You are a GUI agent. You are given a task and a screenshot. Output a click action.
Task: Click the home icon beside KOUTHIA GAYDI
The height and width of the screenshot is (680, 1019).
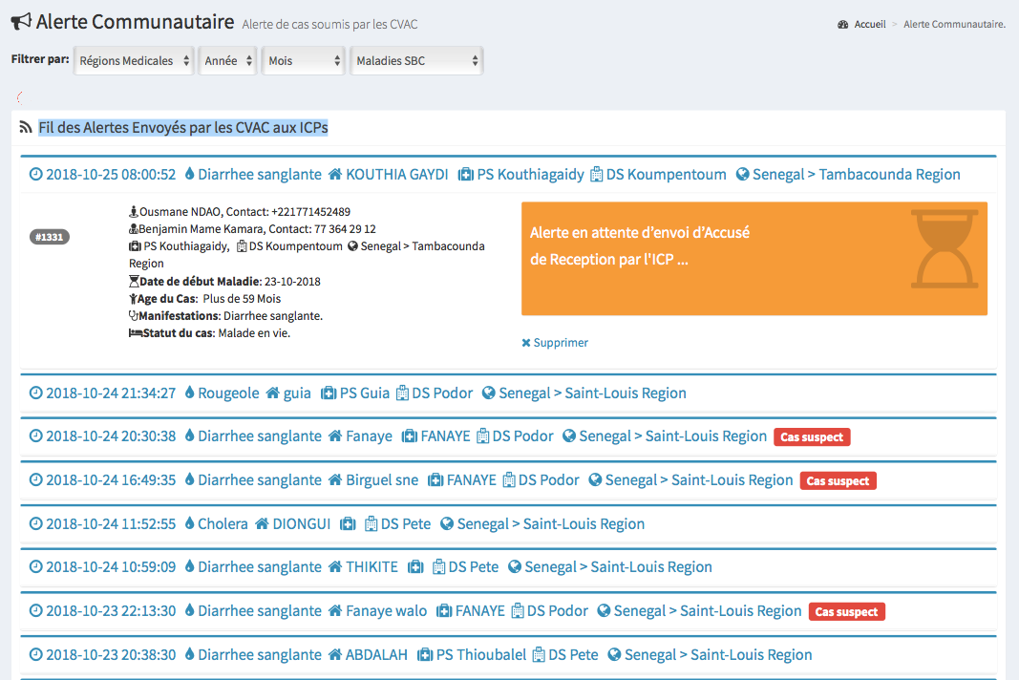[335, 175]
